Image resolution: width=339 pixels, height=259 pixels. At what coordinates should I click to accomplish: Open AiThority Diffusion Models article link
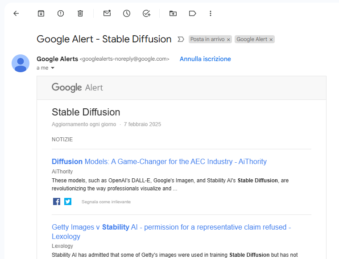point(159,161)
